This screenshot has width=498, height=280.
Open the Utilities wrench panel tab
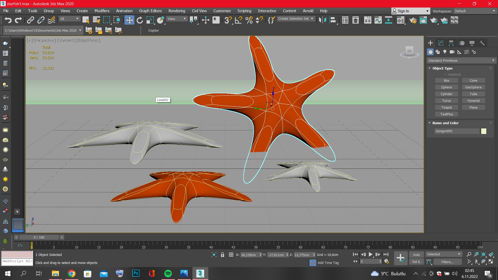click(x=482, y=43)
